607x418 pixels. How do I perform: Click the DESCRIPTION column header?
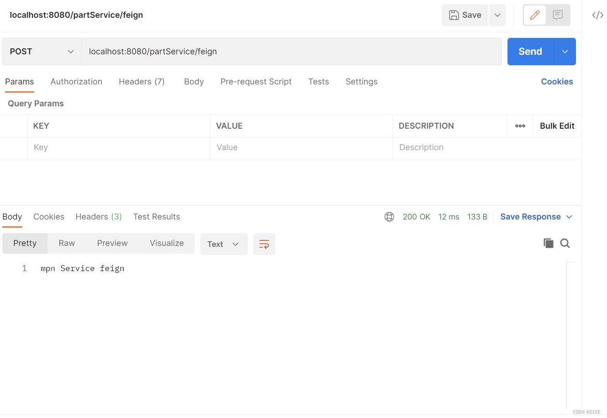[426, 126]
